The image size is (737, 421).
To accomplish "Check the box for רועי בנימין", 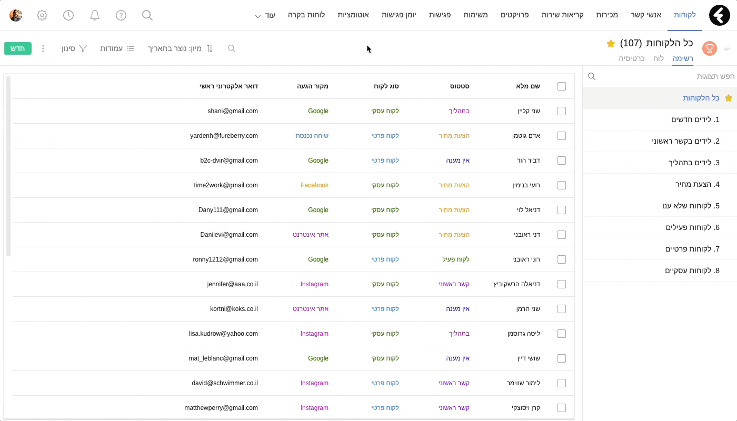I will click(x=562, y=185).
